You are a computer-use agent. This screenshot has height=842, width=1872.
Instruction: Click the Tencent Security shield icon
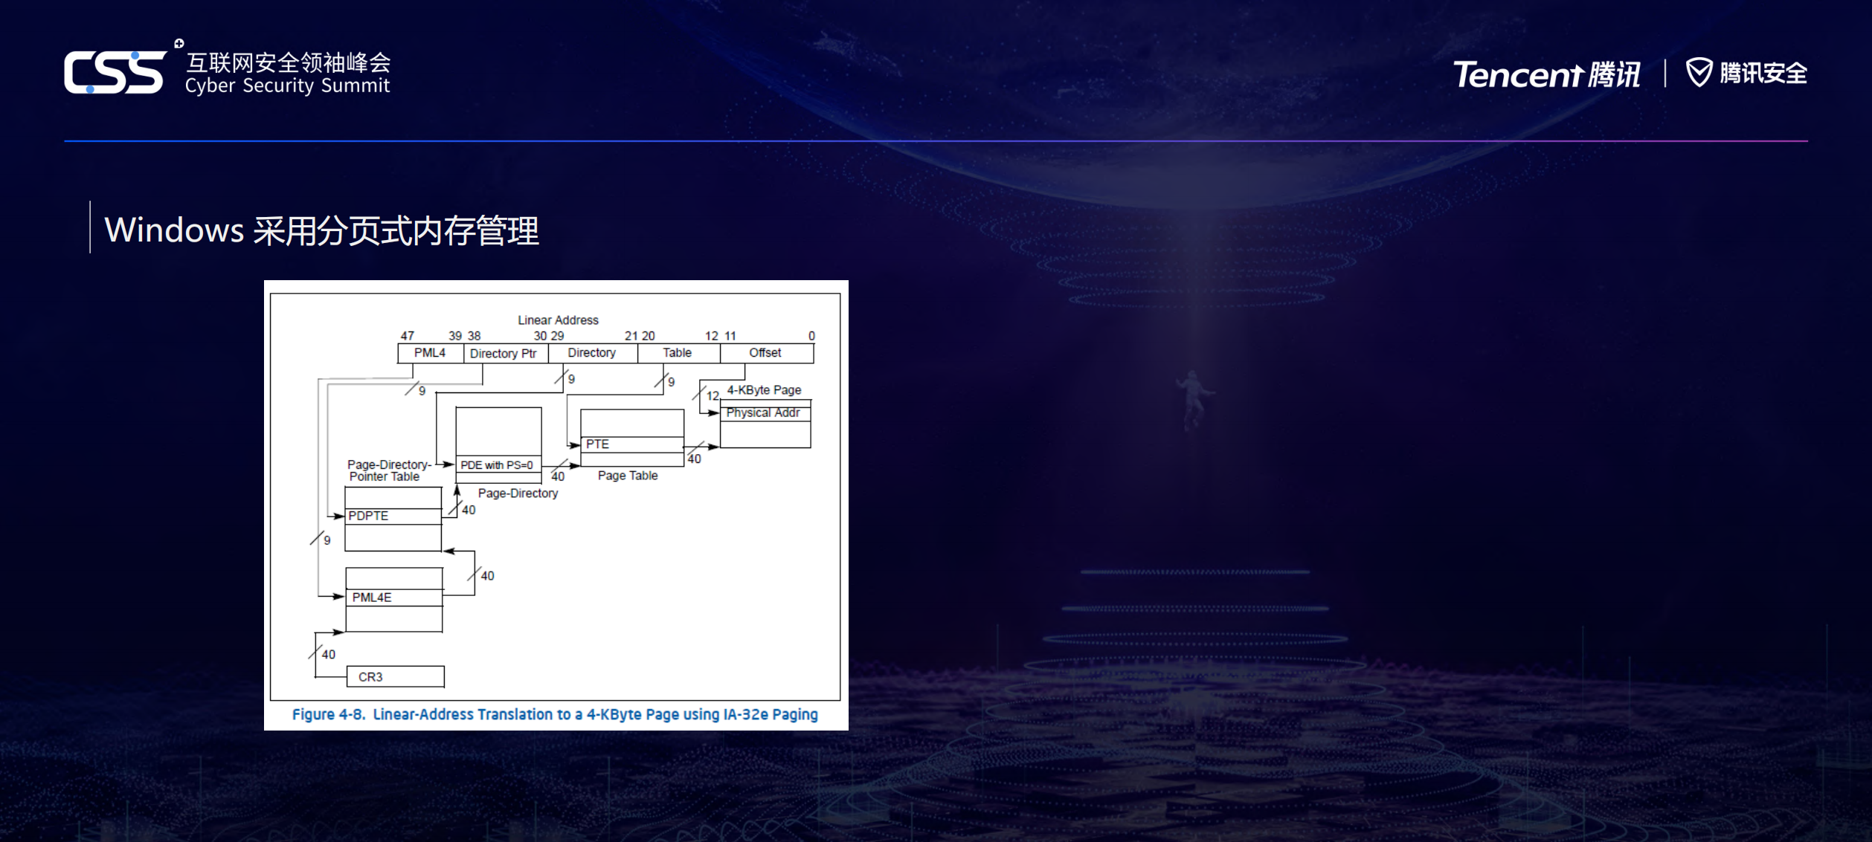[x=1699, y=73]
